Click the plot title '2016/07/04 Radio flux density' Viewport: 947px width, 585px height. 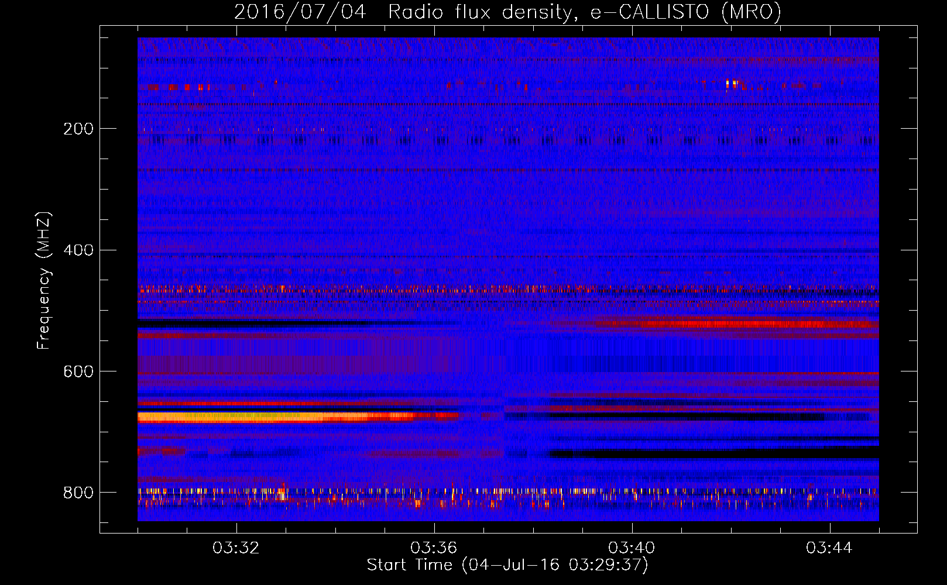[403, 12]
